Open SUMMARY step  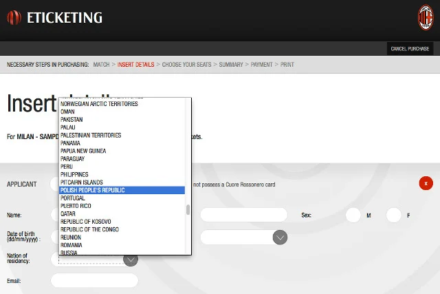click(x=231, y=65)
